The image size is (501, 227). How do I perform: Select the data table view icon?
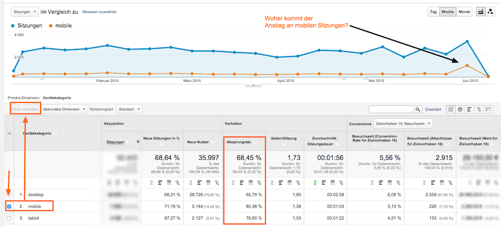click(451, 109)
